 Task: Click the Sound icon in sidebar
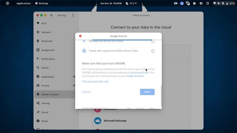(38, 112)
